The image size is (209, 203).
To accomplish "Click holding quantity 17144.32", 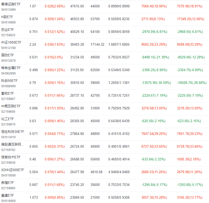I will (97, 45).
